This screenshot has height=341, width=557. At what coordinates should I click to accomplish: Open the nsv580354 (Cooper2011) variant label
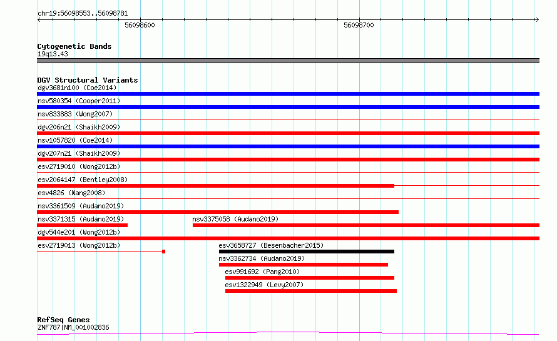point(79,101)
